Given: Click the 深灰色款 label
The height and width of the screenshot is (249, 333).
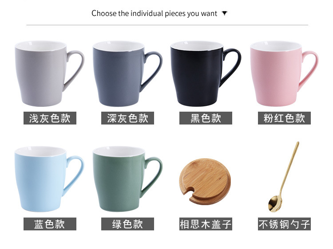Looking at the screenshot, I should [127, 118].
